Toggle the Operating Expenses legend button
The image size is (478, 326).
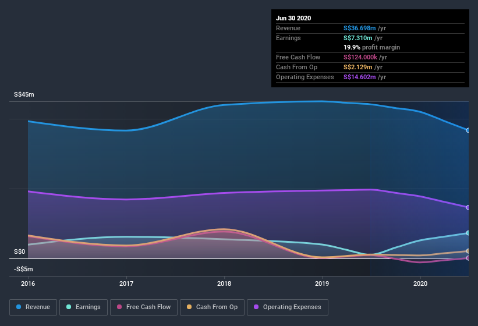click(x=288, y=307)
